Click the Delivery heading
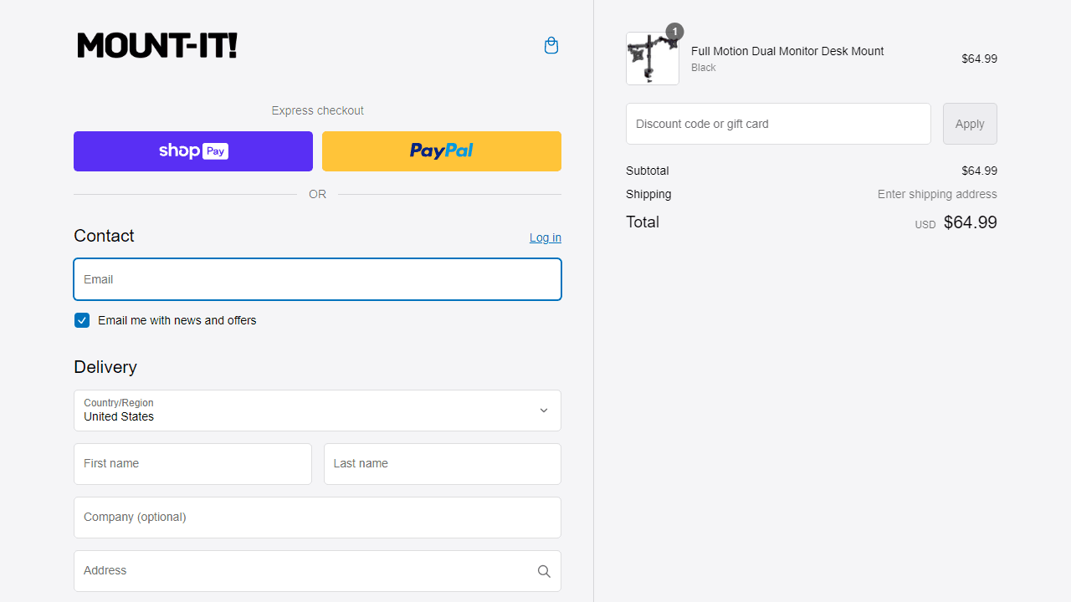 [105, 367]
